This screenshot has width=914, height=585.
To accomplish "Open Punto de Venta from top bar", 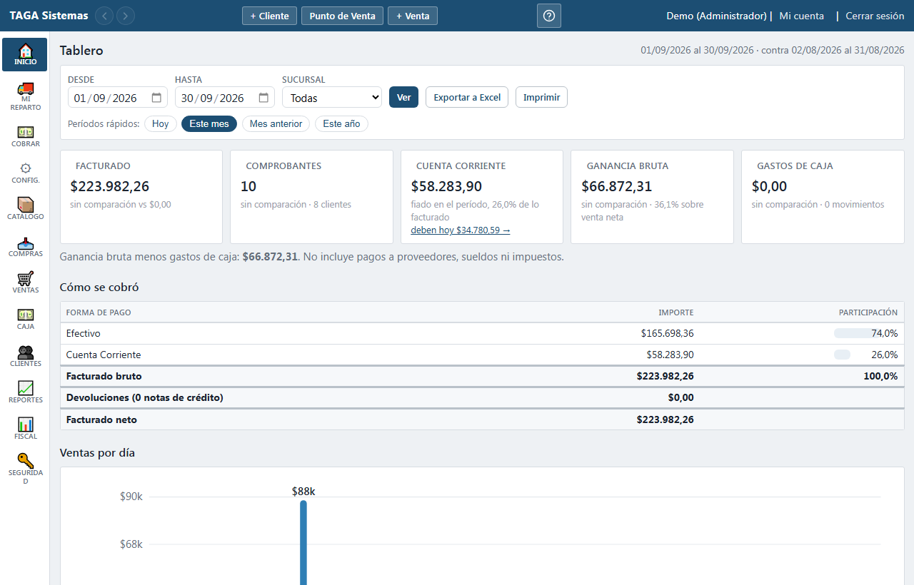I will [343, 16].
